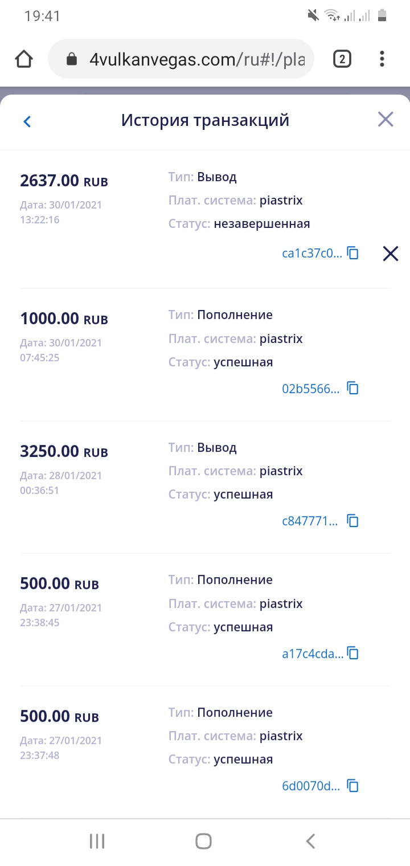The height and width of the screenshot is (866, 410).
Task: Copy transaction ID 6d0070d
Action: click(353, 786)
